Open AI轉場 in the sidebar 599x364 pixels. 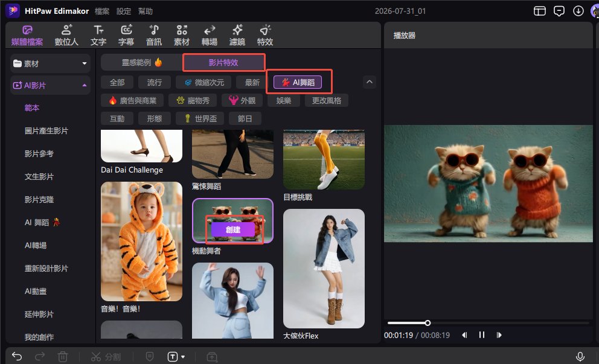coord(36,245)
